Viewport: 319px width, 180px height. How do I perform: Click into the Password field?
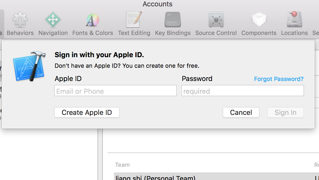tap(242, 91)
